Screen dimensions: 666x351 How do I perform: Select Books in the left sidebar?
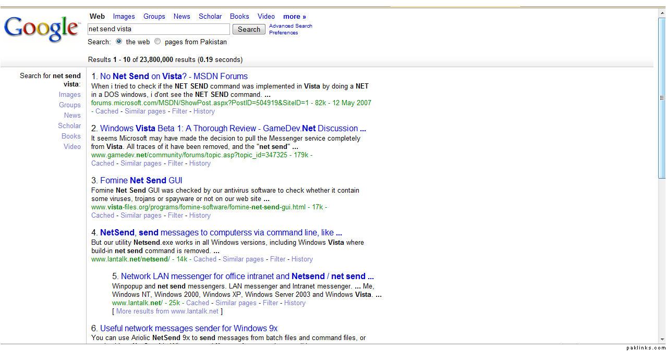pyautogui.click(x=71, y=136)
